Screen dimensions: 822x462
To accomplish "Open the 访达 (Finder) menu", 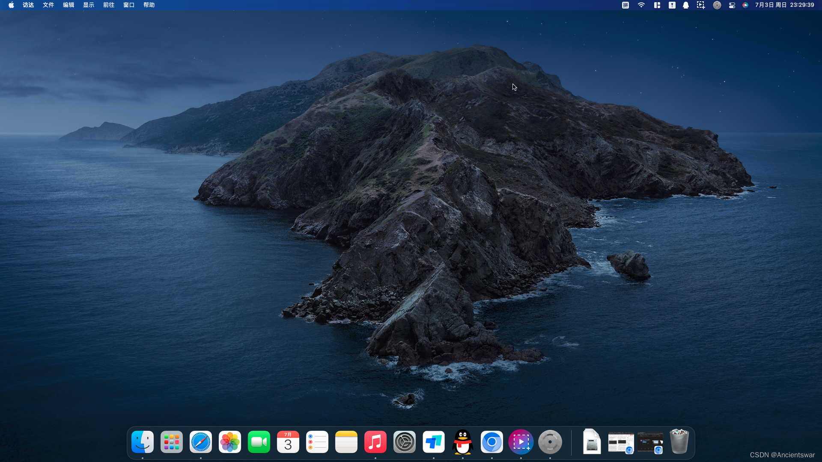I will [x=28, y=5].
